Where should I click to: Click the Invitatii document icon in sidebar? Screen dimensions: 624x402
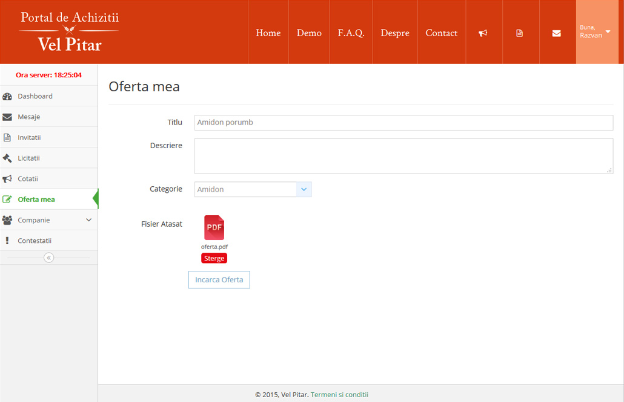(7, 138)
